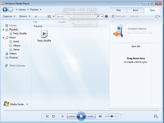The image size is (164, 123).
Task: Click the device sync capacity bar
Action: (x=140, y=33)
